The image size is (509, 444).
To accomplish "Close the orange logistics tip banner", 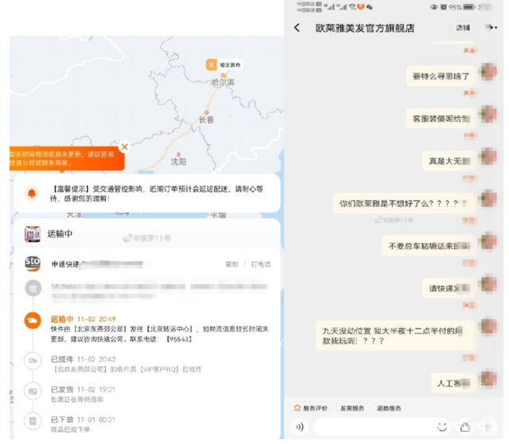I will click(x=124, y=147).
